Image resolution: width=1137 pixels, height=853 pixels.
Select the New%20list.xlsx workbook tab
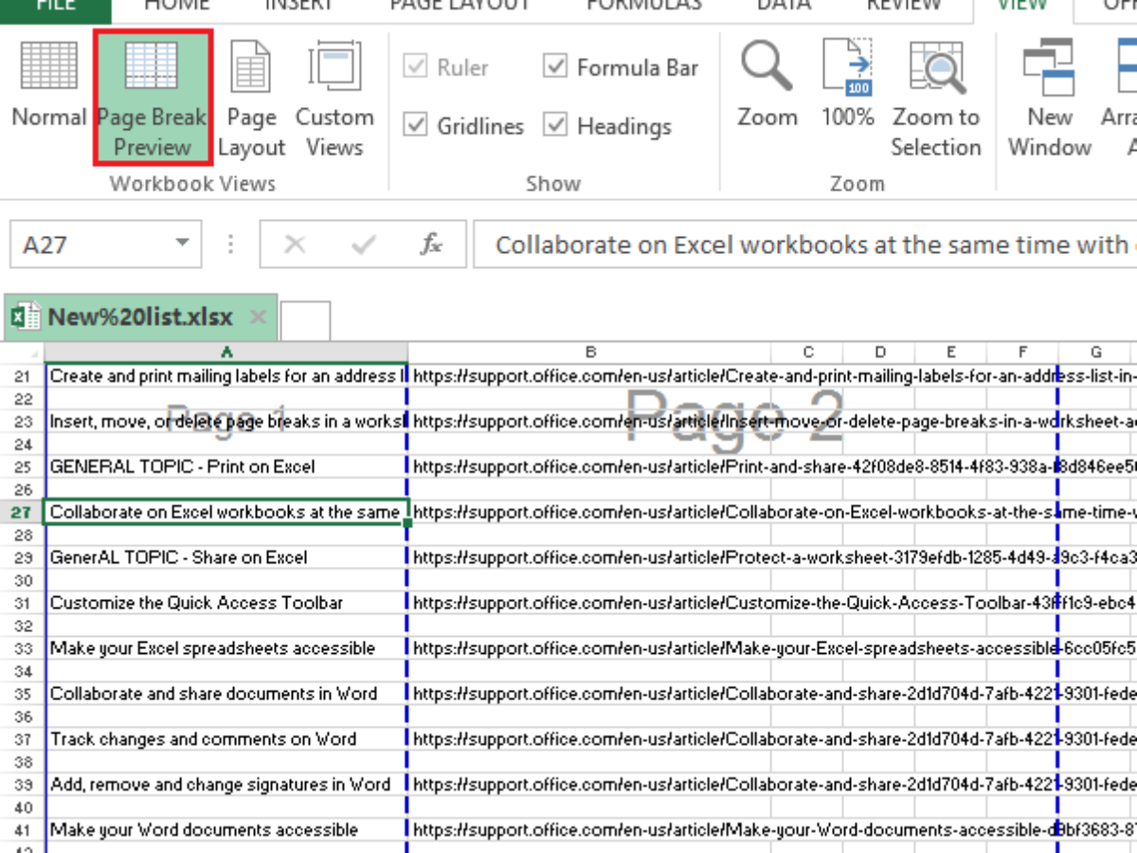tap(140, 318)
